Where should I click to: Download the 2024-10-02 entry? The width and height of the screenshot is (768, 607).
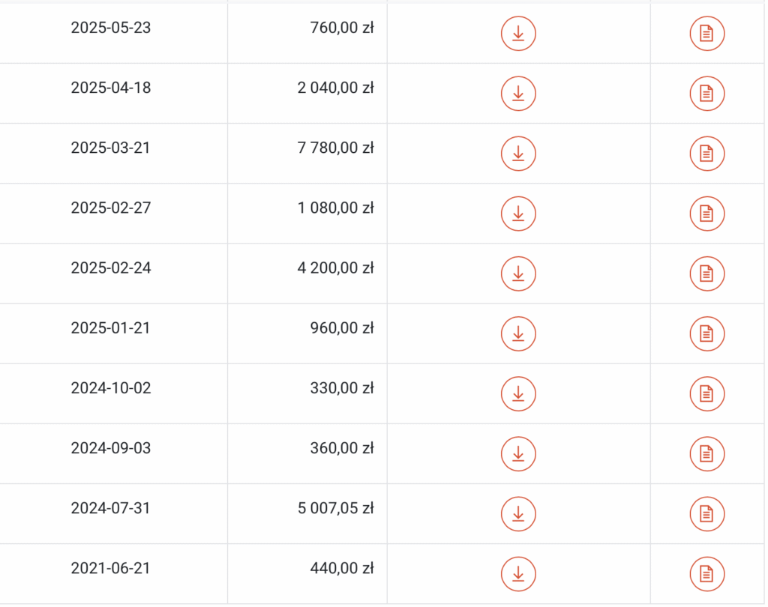[518, 393]
